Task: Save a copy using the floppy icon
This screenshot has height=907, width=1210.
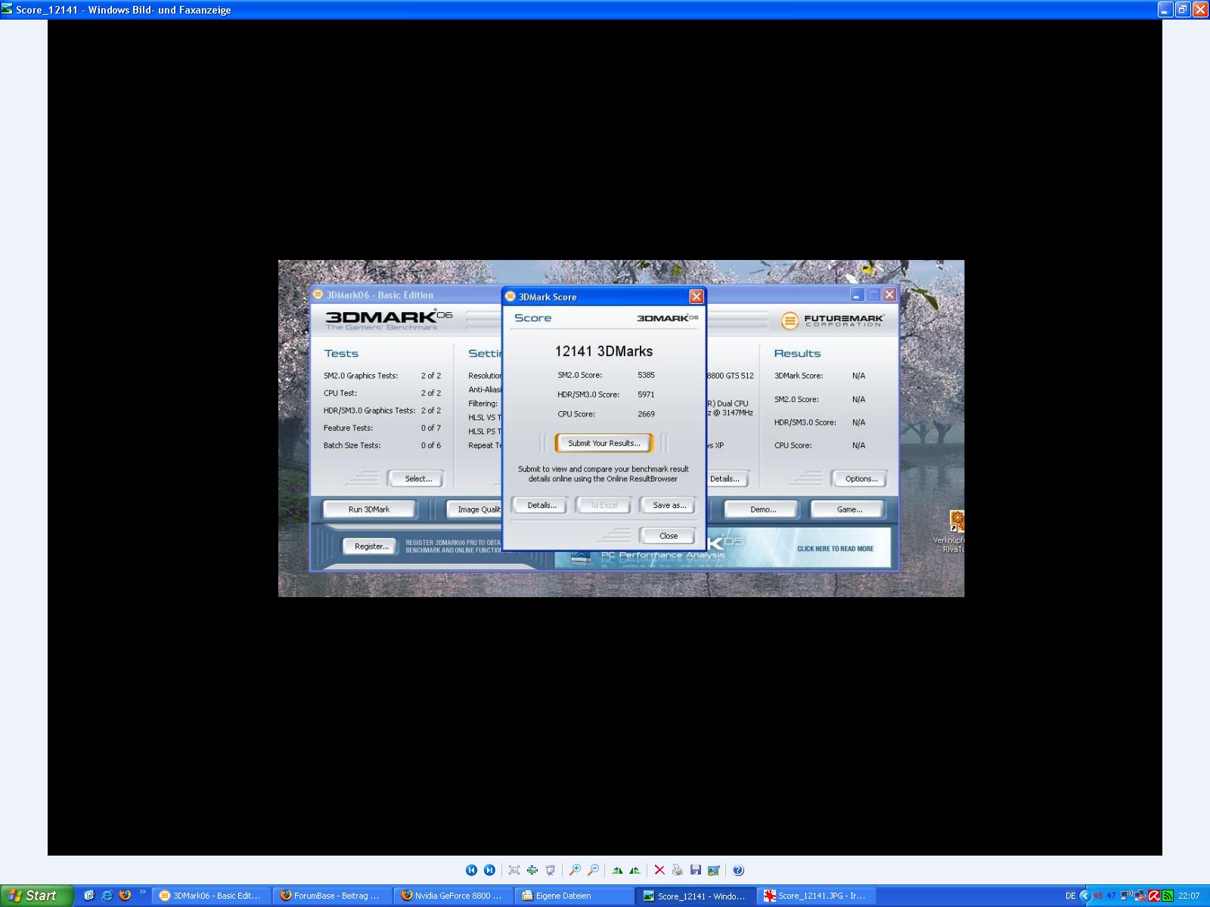Action: point(696,870)
